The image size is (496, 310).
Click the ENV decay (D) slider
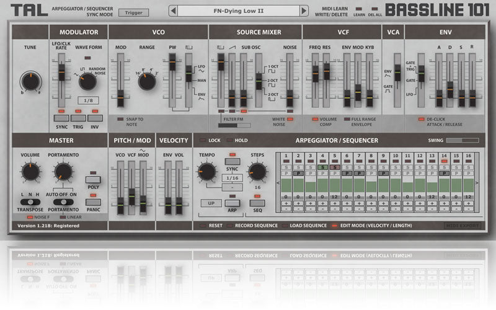pyautogui.click(x=450, y=90)
